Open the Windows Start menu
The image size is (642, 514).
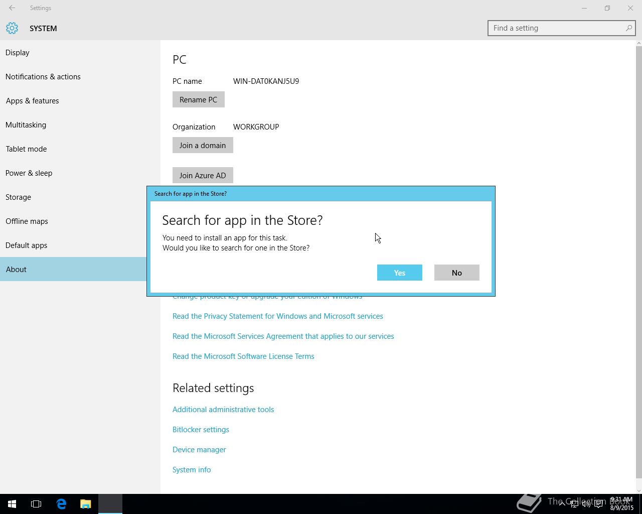[x=12, y=504]
